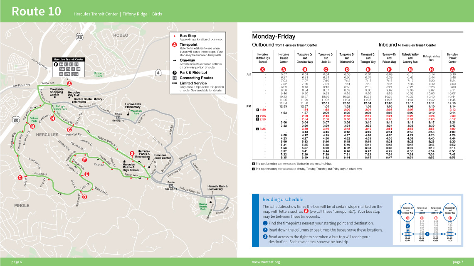The image size is (474, 266).
Task: Click the Hercules Transit Center map callout
Action: click(x=69, y=67)
